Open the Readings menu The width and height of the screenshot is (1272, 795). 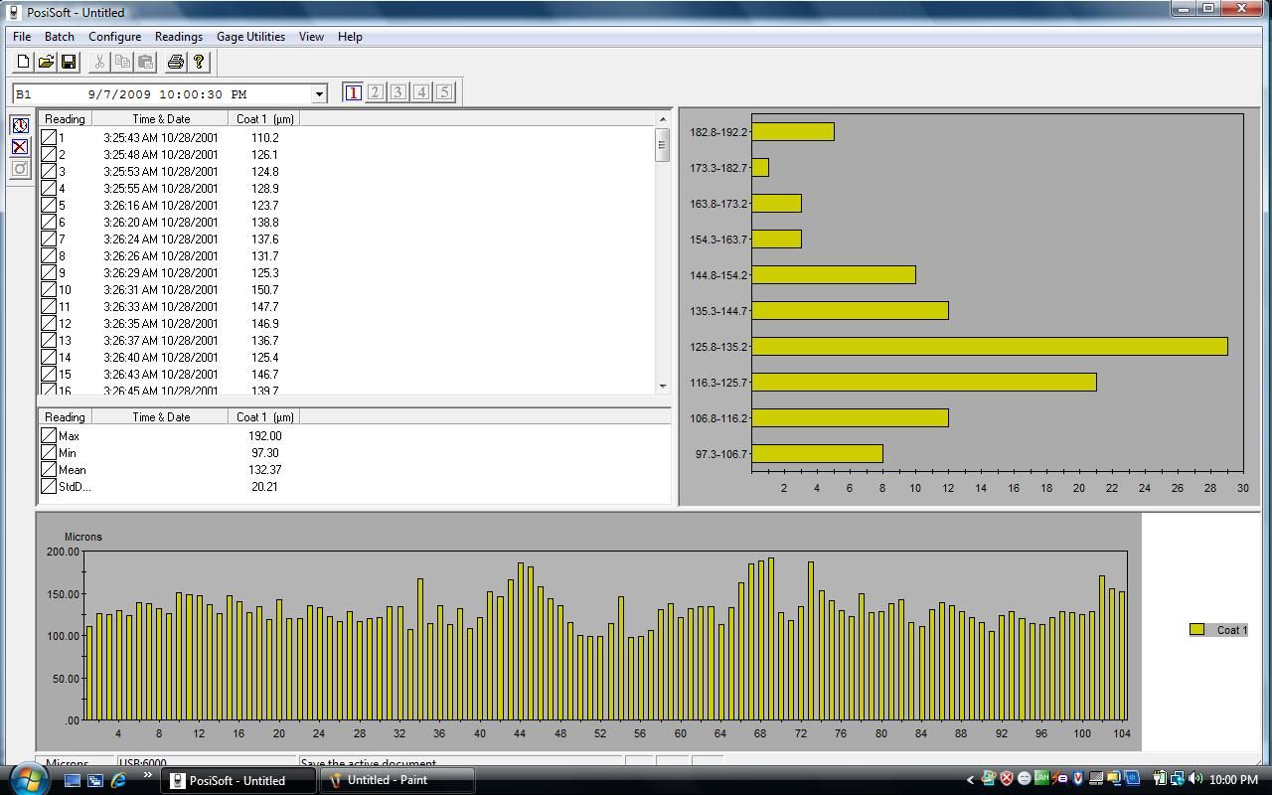(179, 37)
